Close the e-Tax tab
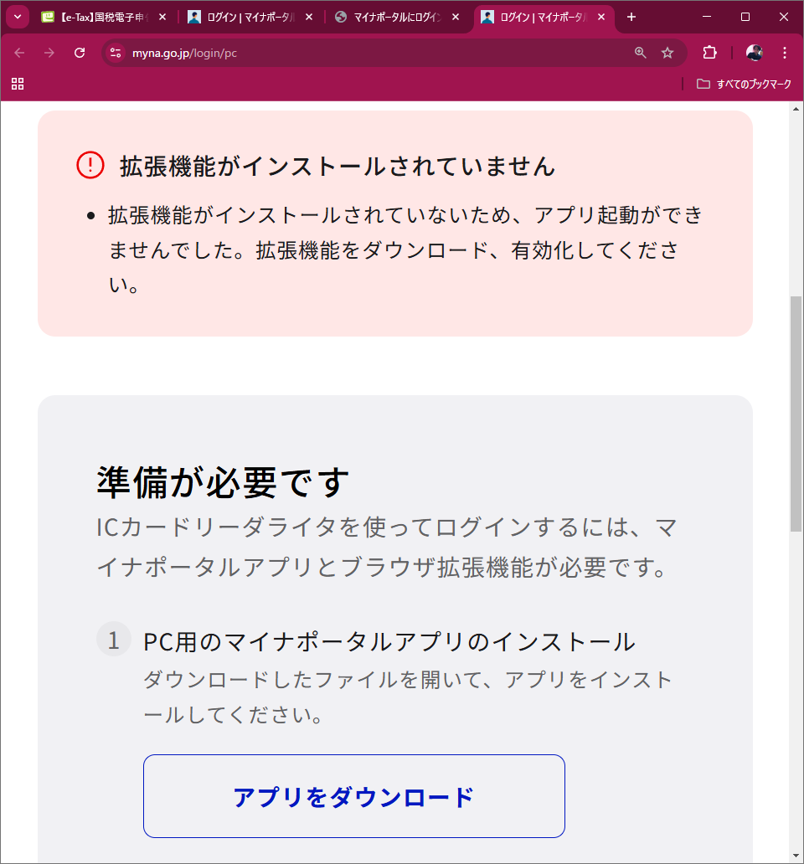The width and height of the screenshot is (804, 864). [162, 17]
